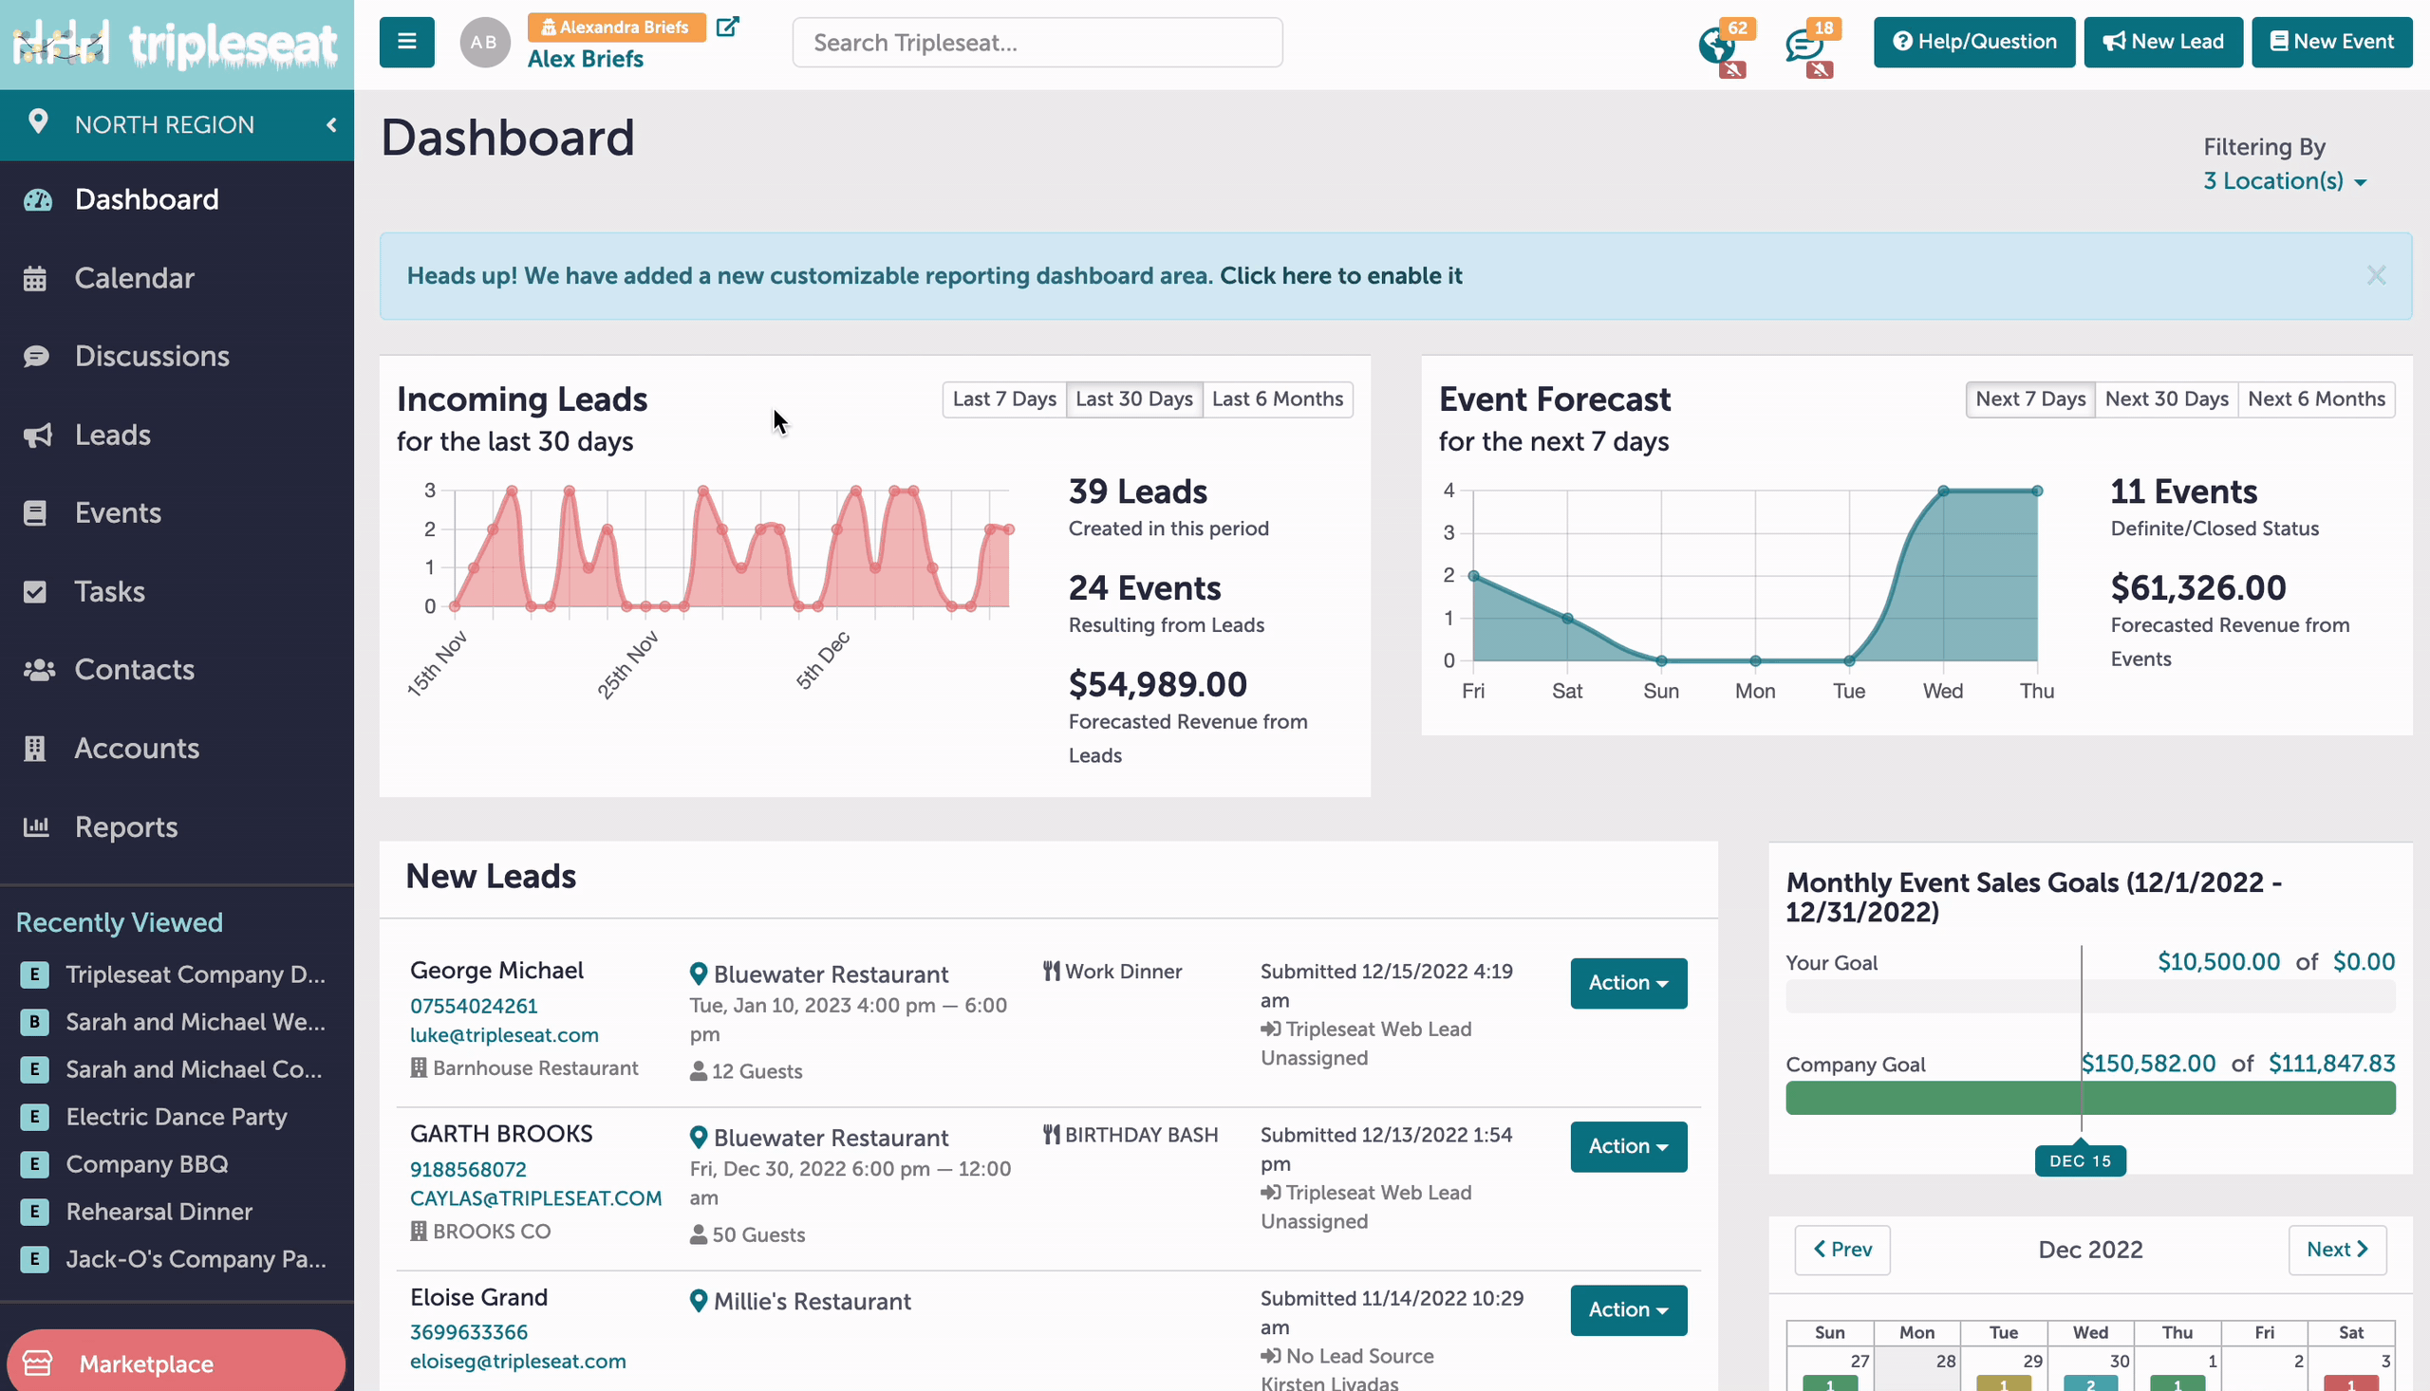Image resolution: width=2430 pixels, height=1391 pixels.
Task: Click the Dashboard gauge icon
Action: pos(37,199)
